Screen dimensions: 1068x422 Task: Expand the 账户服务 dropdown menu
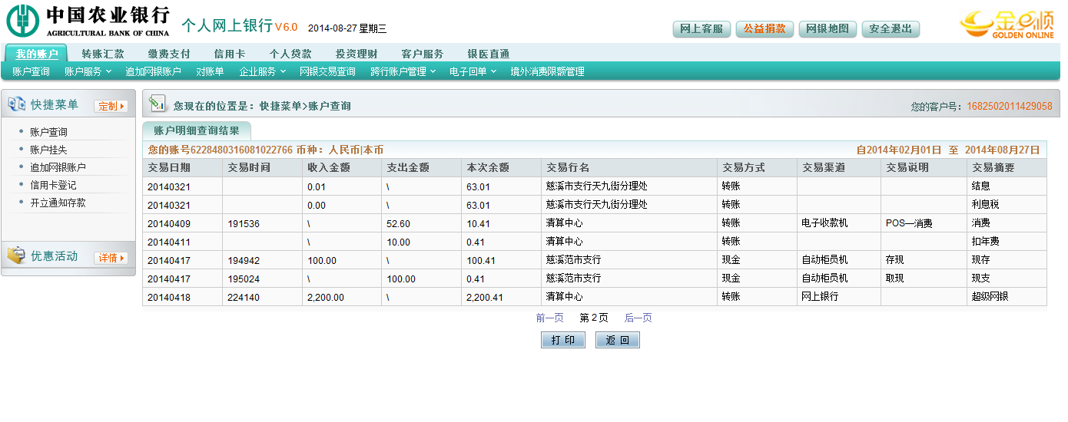(88, 71)
